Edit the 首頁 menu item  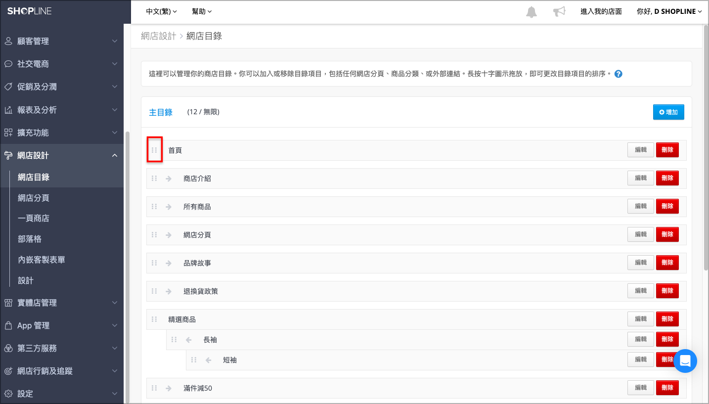[x=640, y=150]
